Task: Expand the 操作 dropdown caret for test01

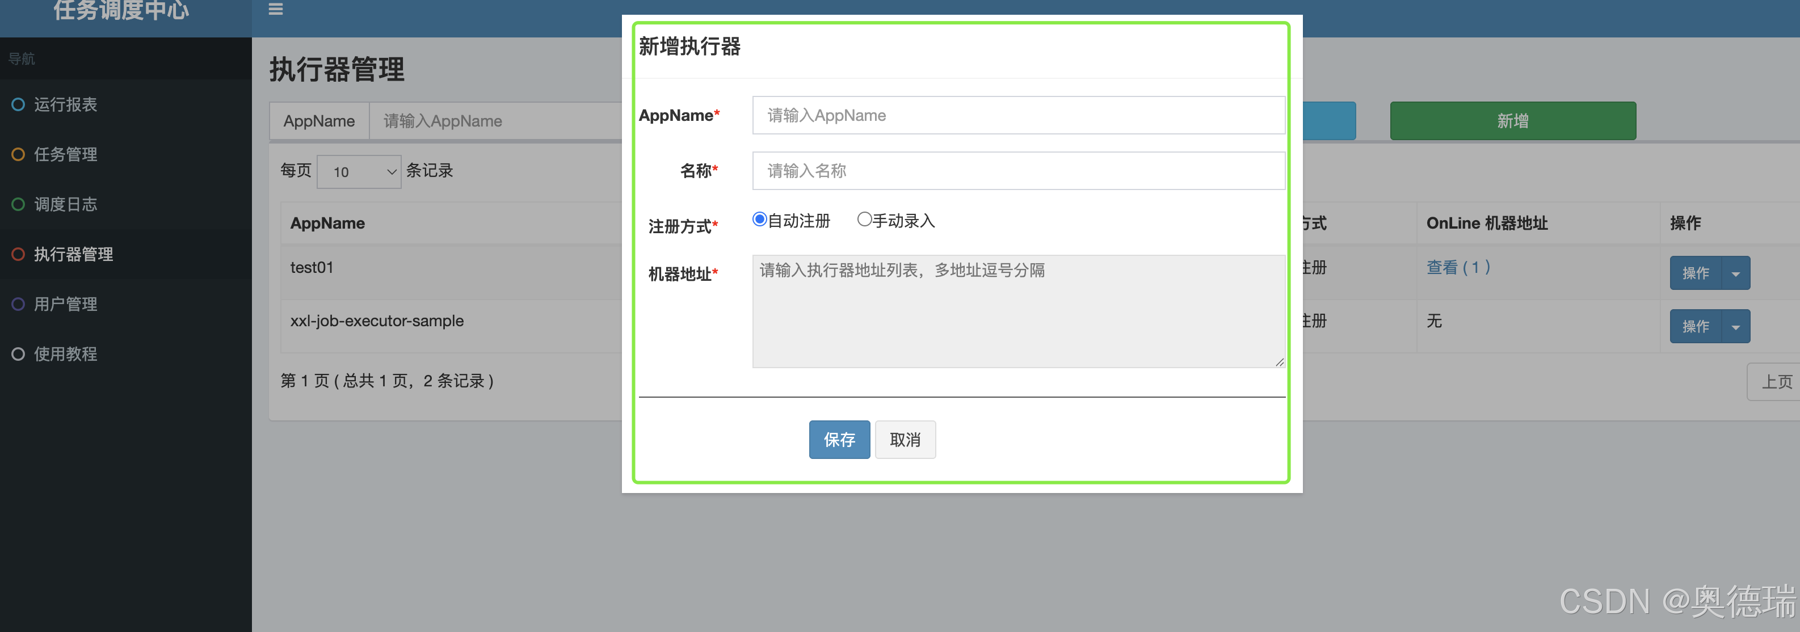Action: pos(1736,273)
